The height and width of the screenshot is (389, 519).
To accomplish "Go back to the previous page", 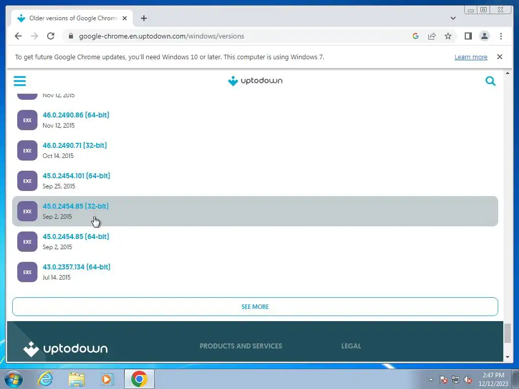I will [18, 36].
